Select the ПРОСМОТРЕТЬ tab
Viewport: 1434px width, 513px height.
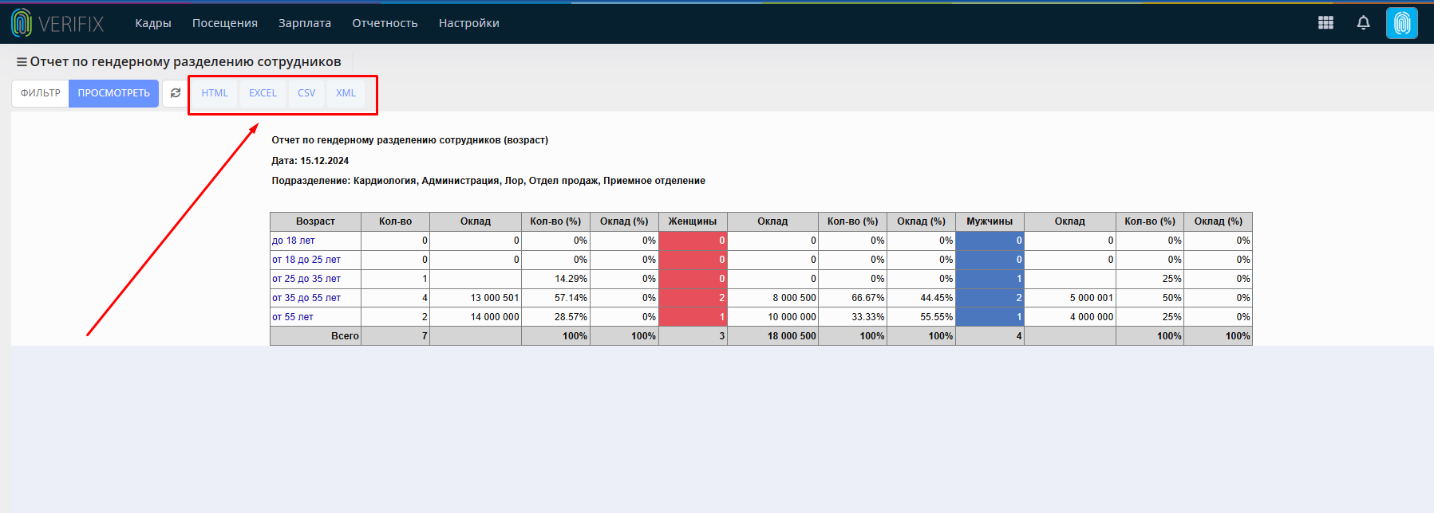pos(113,93)
